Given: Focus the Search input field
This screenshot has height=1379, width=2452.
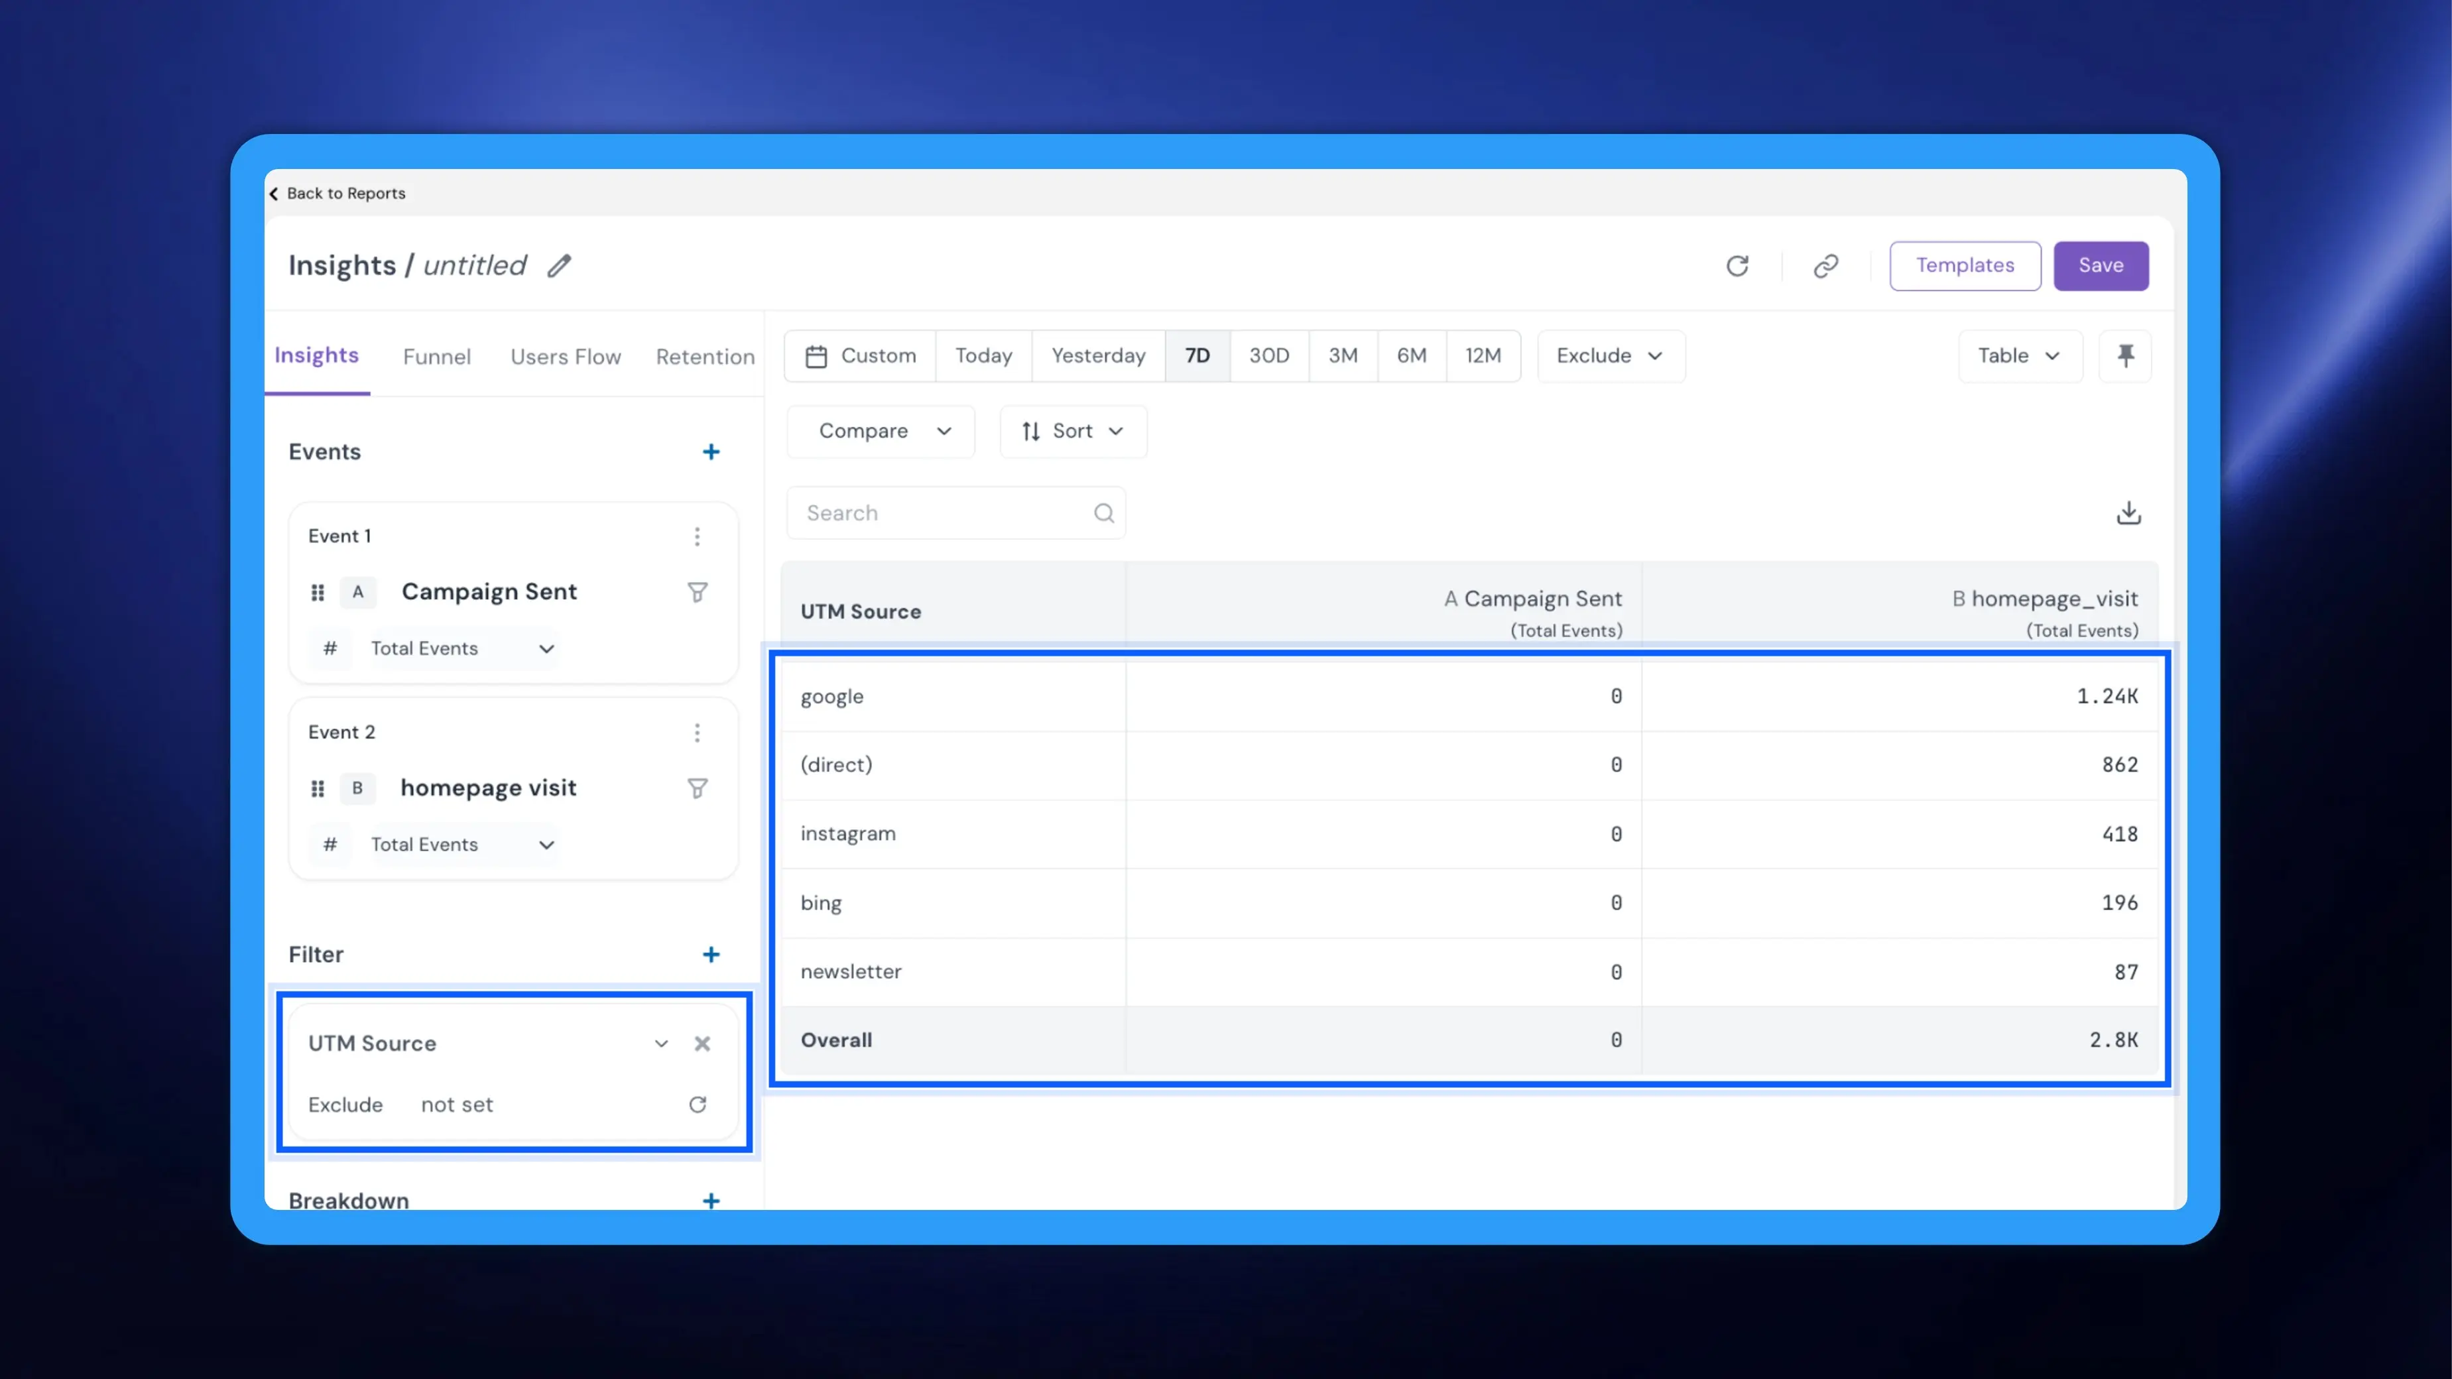Looking at the screenshot, I should [955, 513].
